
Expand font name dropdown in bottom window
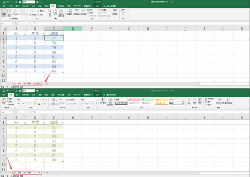34,100
